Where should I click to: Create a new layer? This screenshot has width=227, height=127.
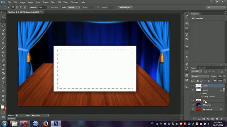[217, 119]
